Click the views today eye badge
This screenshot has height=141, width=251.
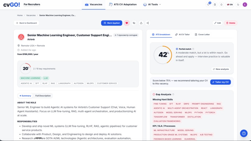coord(126,35)
